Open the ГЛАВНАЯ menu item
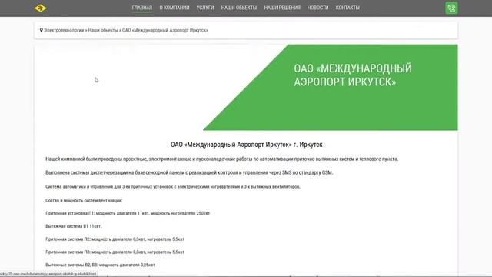The height and width of the screenshot is (277, 492). [x=141, y=8]
